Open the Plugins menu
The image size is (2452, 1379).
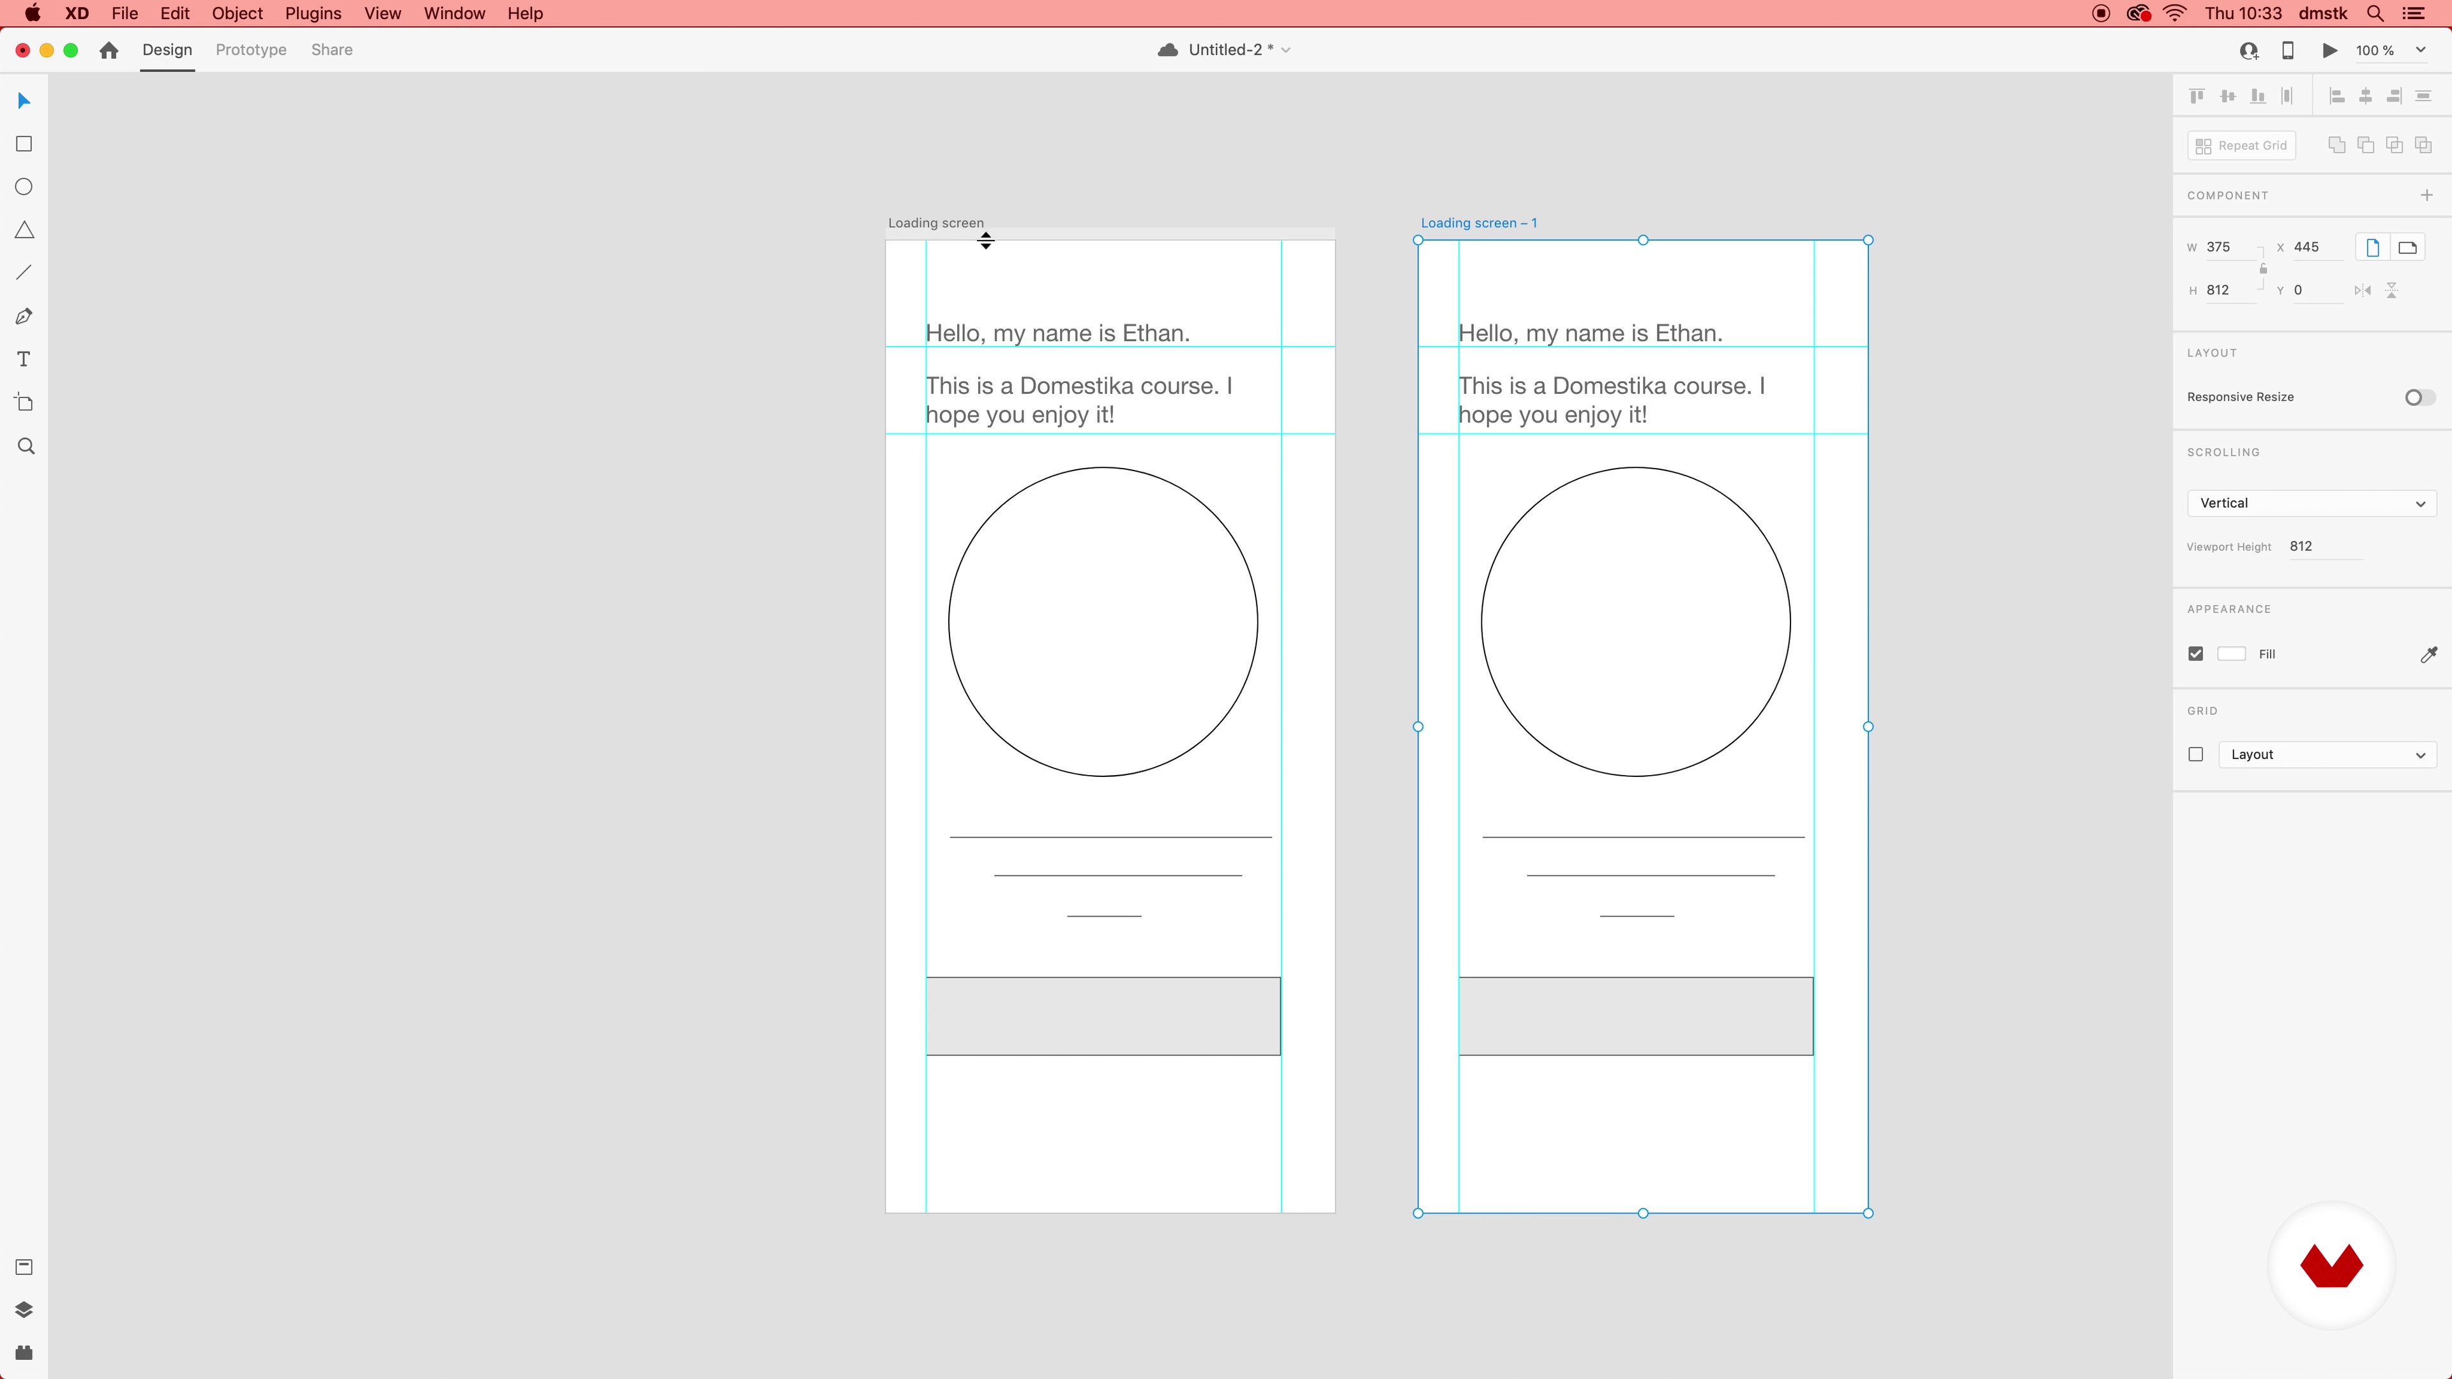point(313,13)
